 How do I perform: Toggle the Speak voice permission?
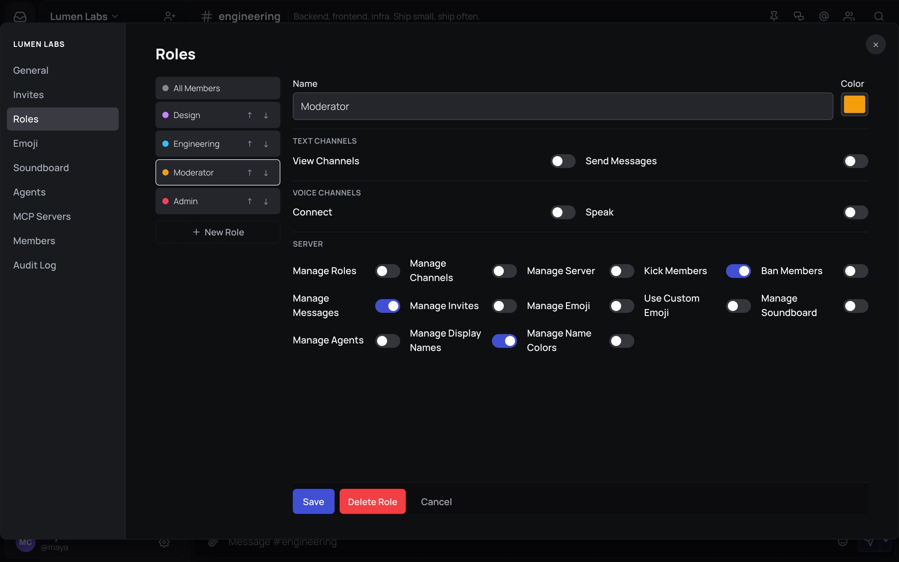pyautogui.click(x=855, y=212)
